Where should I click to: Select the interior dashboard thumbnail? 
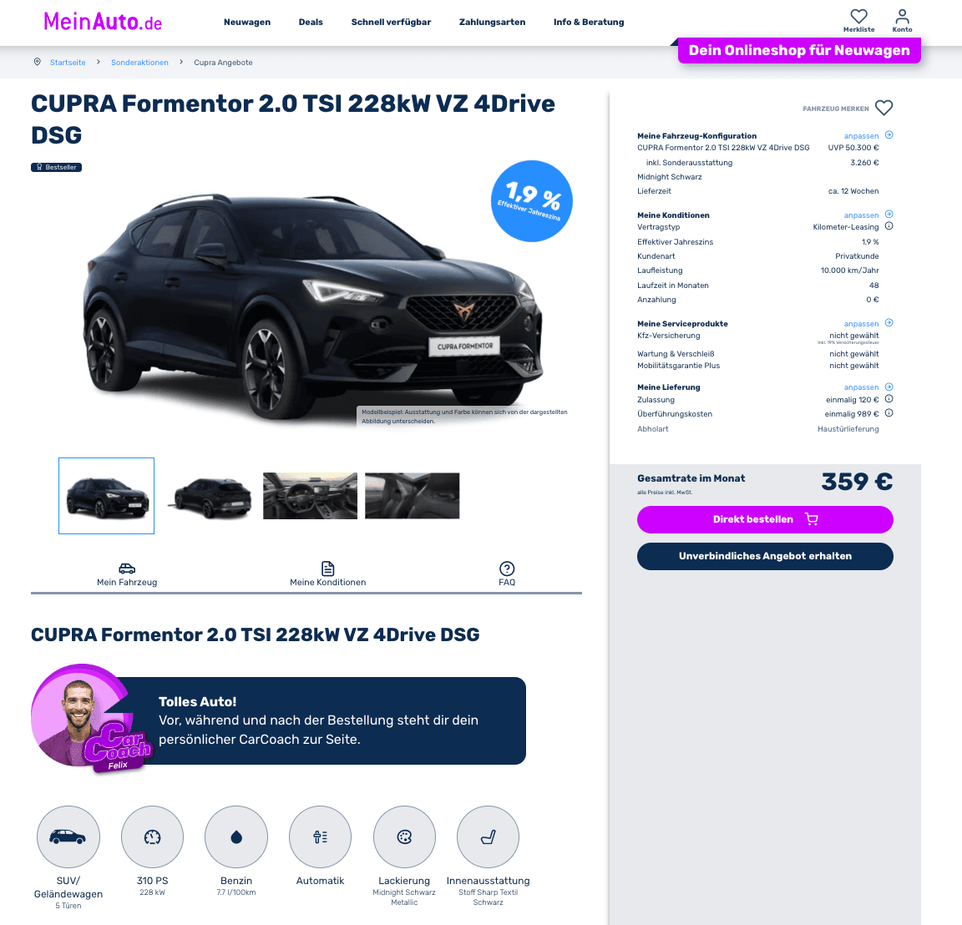(x=310, y=496)
